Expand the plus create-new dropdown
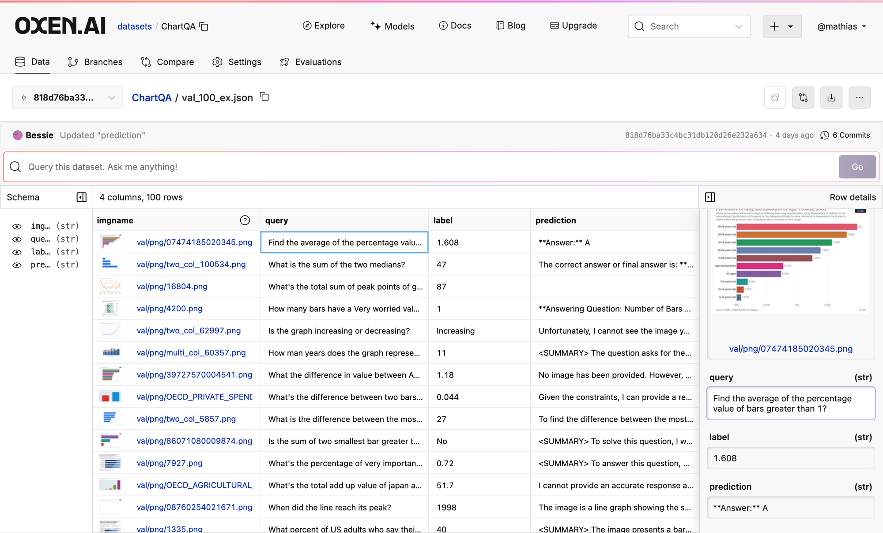Viewport: 883px width, 533px height. tap(782, 26)
